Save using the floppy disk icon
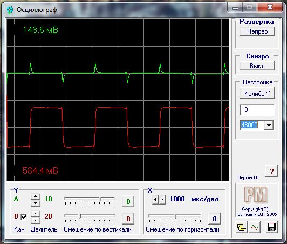Image resolution: width=287 pixels, height=244 pixels. pyautogui.click(x=271, y=227)
